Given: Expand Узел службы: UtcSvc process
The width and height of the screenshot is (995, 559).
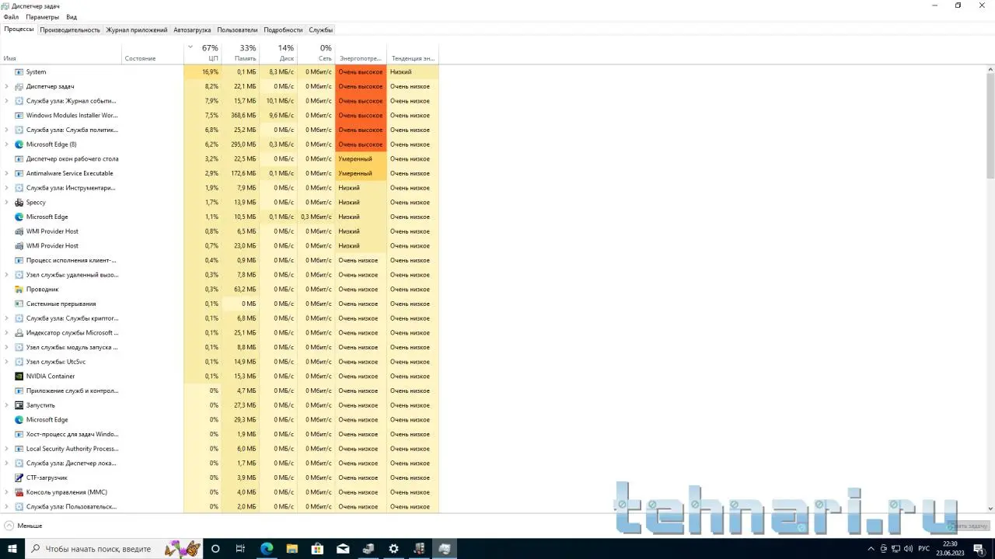Looking at the screenshot, I should (7, 362).
